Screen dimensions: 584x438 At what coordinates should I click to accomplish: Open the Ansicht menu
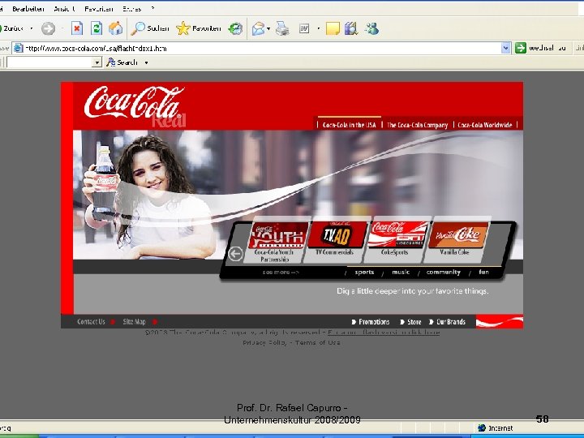64,9
